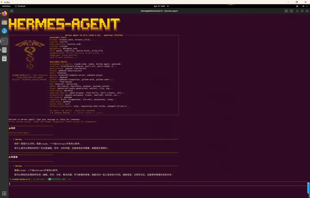The width and height of the screenshot is (310, 198).
Task: Click the '/home/admin/hermes-agent' path text
Action: point(30,77)
